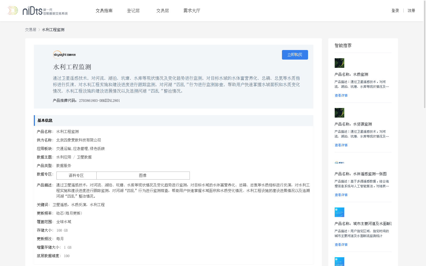The width and height of the screenshot is (426, 266).
Task: Click the skysight 四象科技 logo
Action: [x=64, y=55]
